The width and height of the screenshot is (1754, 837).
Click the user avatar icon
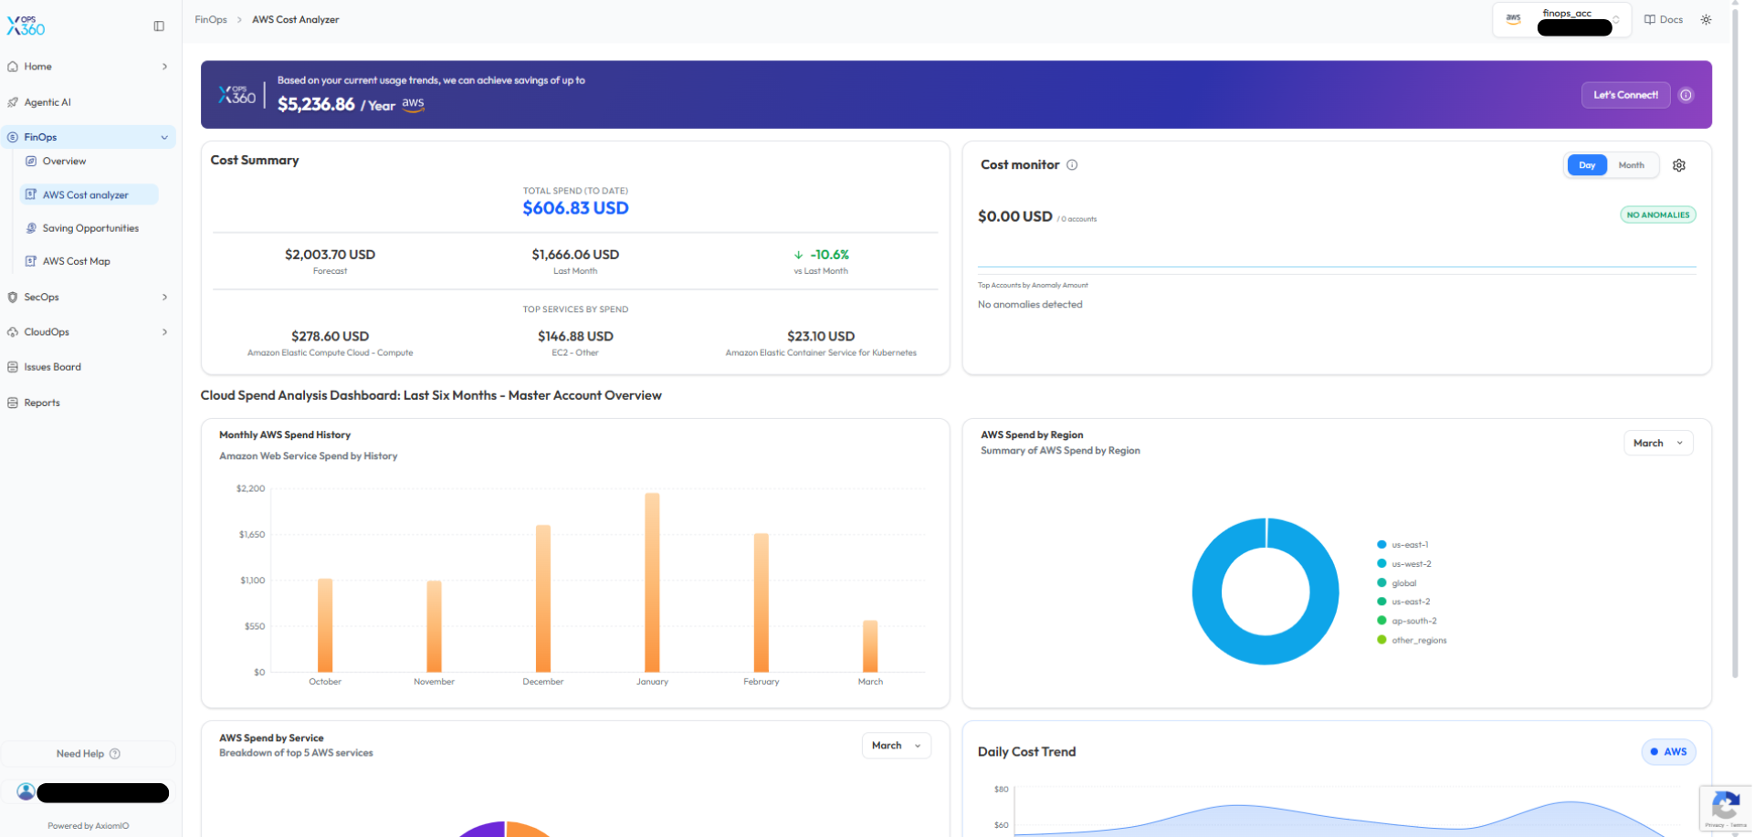pos(26,791)
